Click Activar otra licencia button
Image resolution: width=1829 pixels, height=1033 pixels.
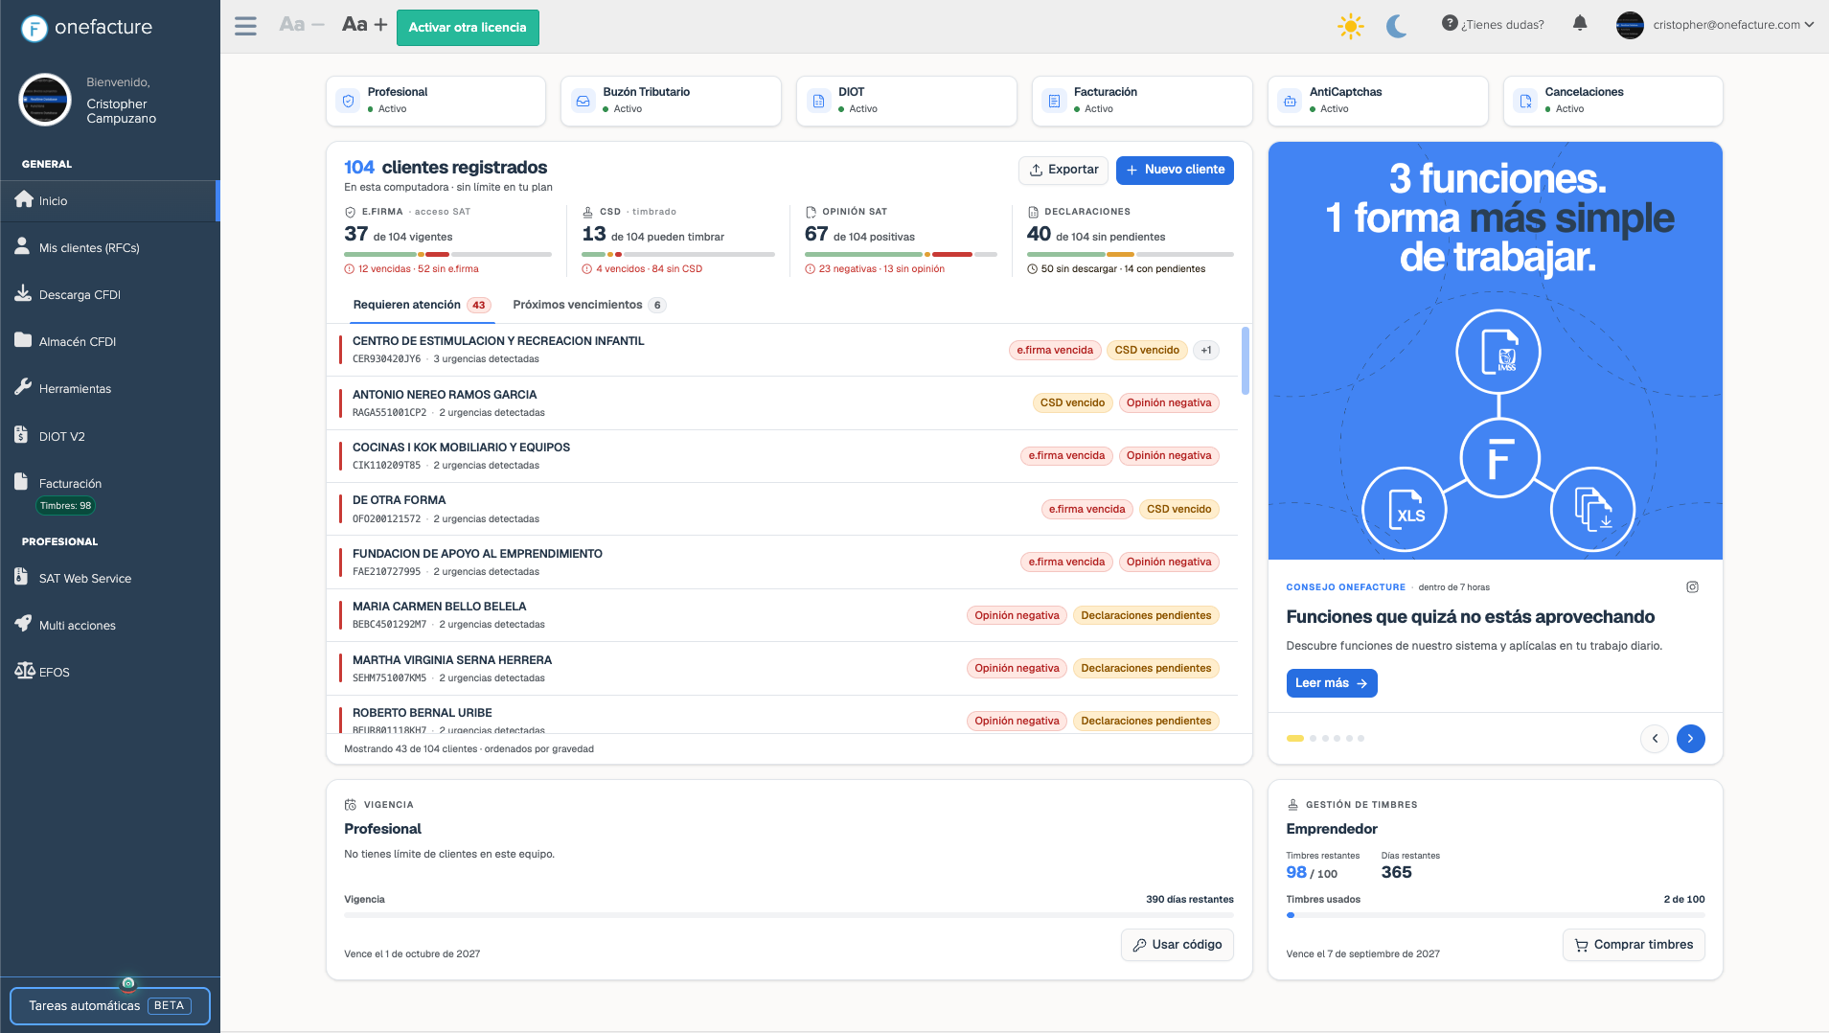(468, 27)
